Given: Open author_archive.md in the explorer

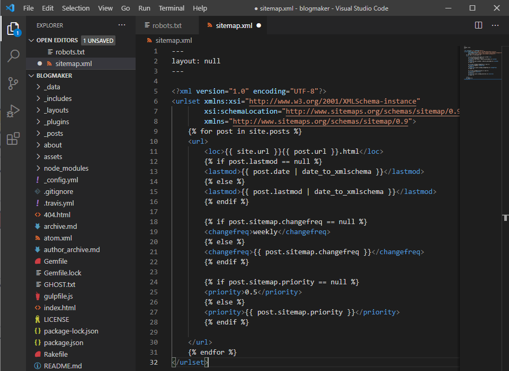Looking at the screenshot, I should [x=72, y=249].
